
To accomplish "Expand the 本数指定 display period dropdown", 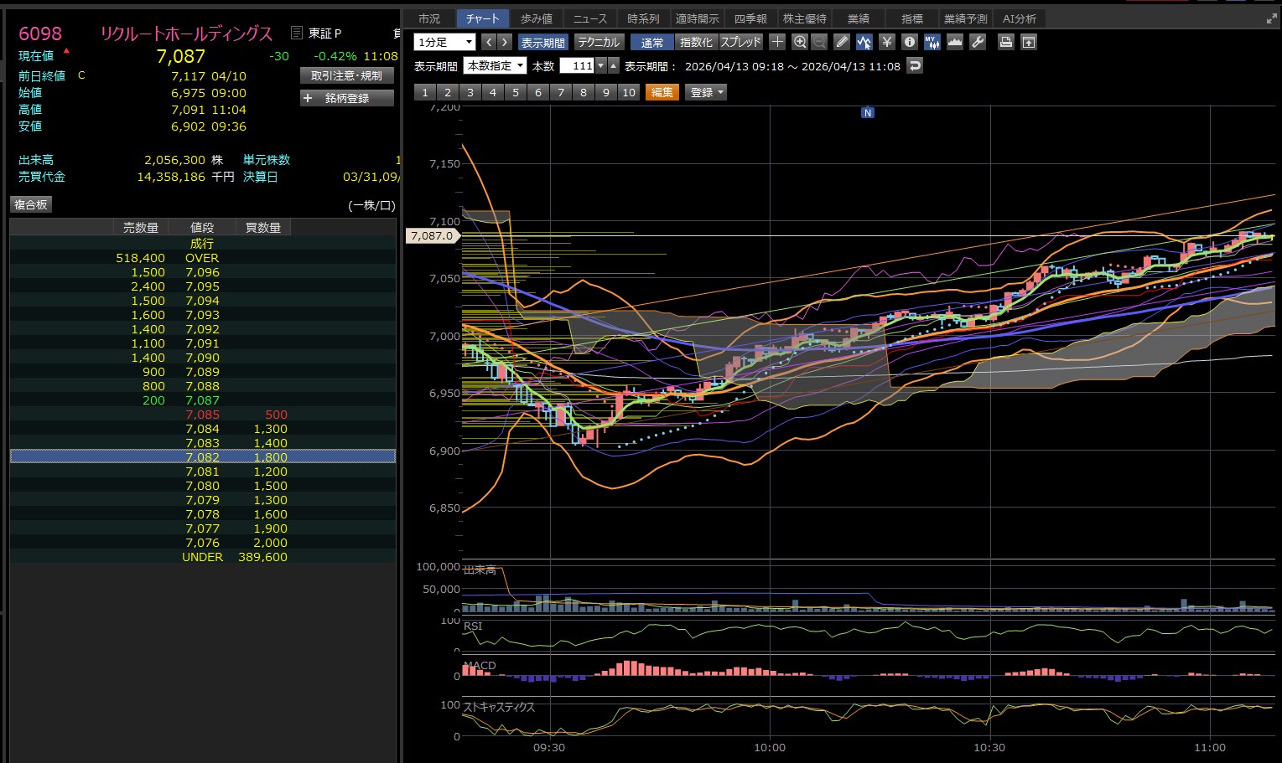I will point(496,65).
